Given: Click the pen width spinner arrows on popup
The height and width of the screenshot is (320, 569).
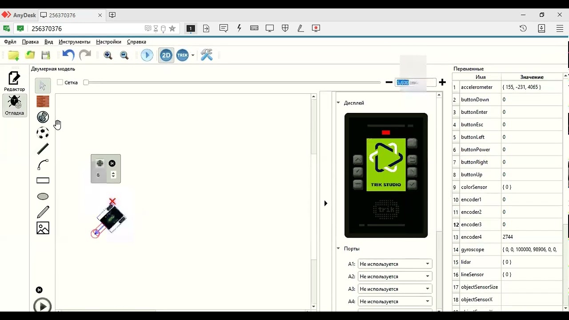Looking at the screenshot, I should (x=113, y=175).
